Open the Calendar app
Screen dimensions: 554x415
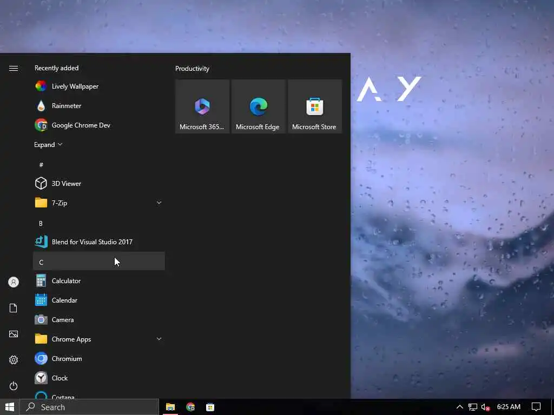(99, 300)
